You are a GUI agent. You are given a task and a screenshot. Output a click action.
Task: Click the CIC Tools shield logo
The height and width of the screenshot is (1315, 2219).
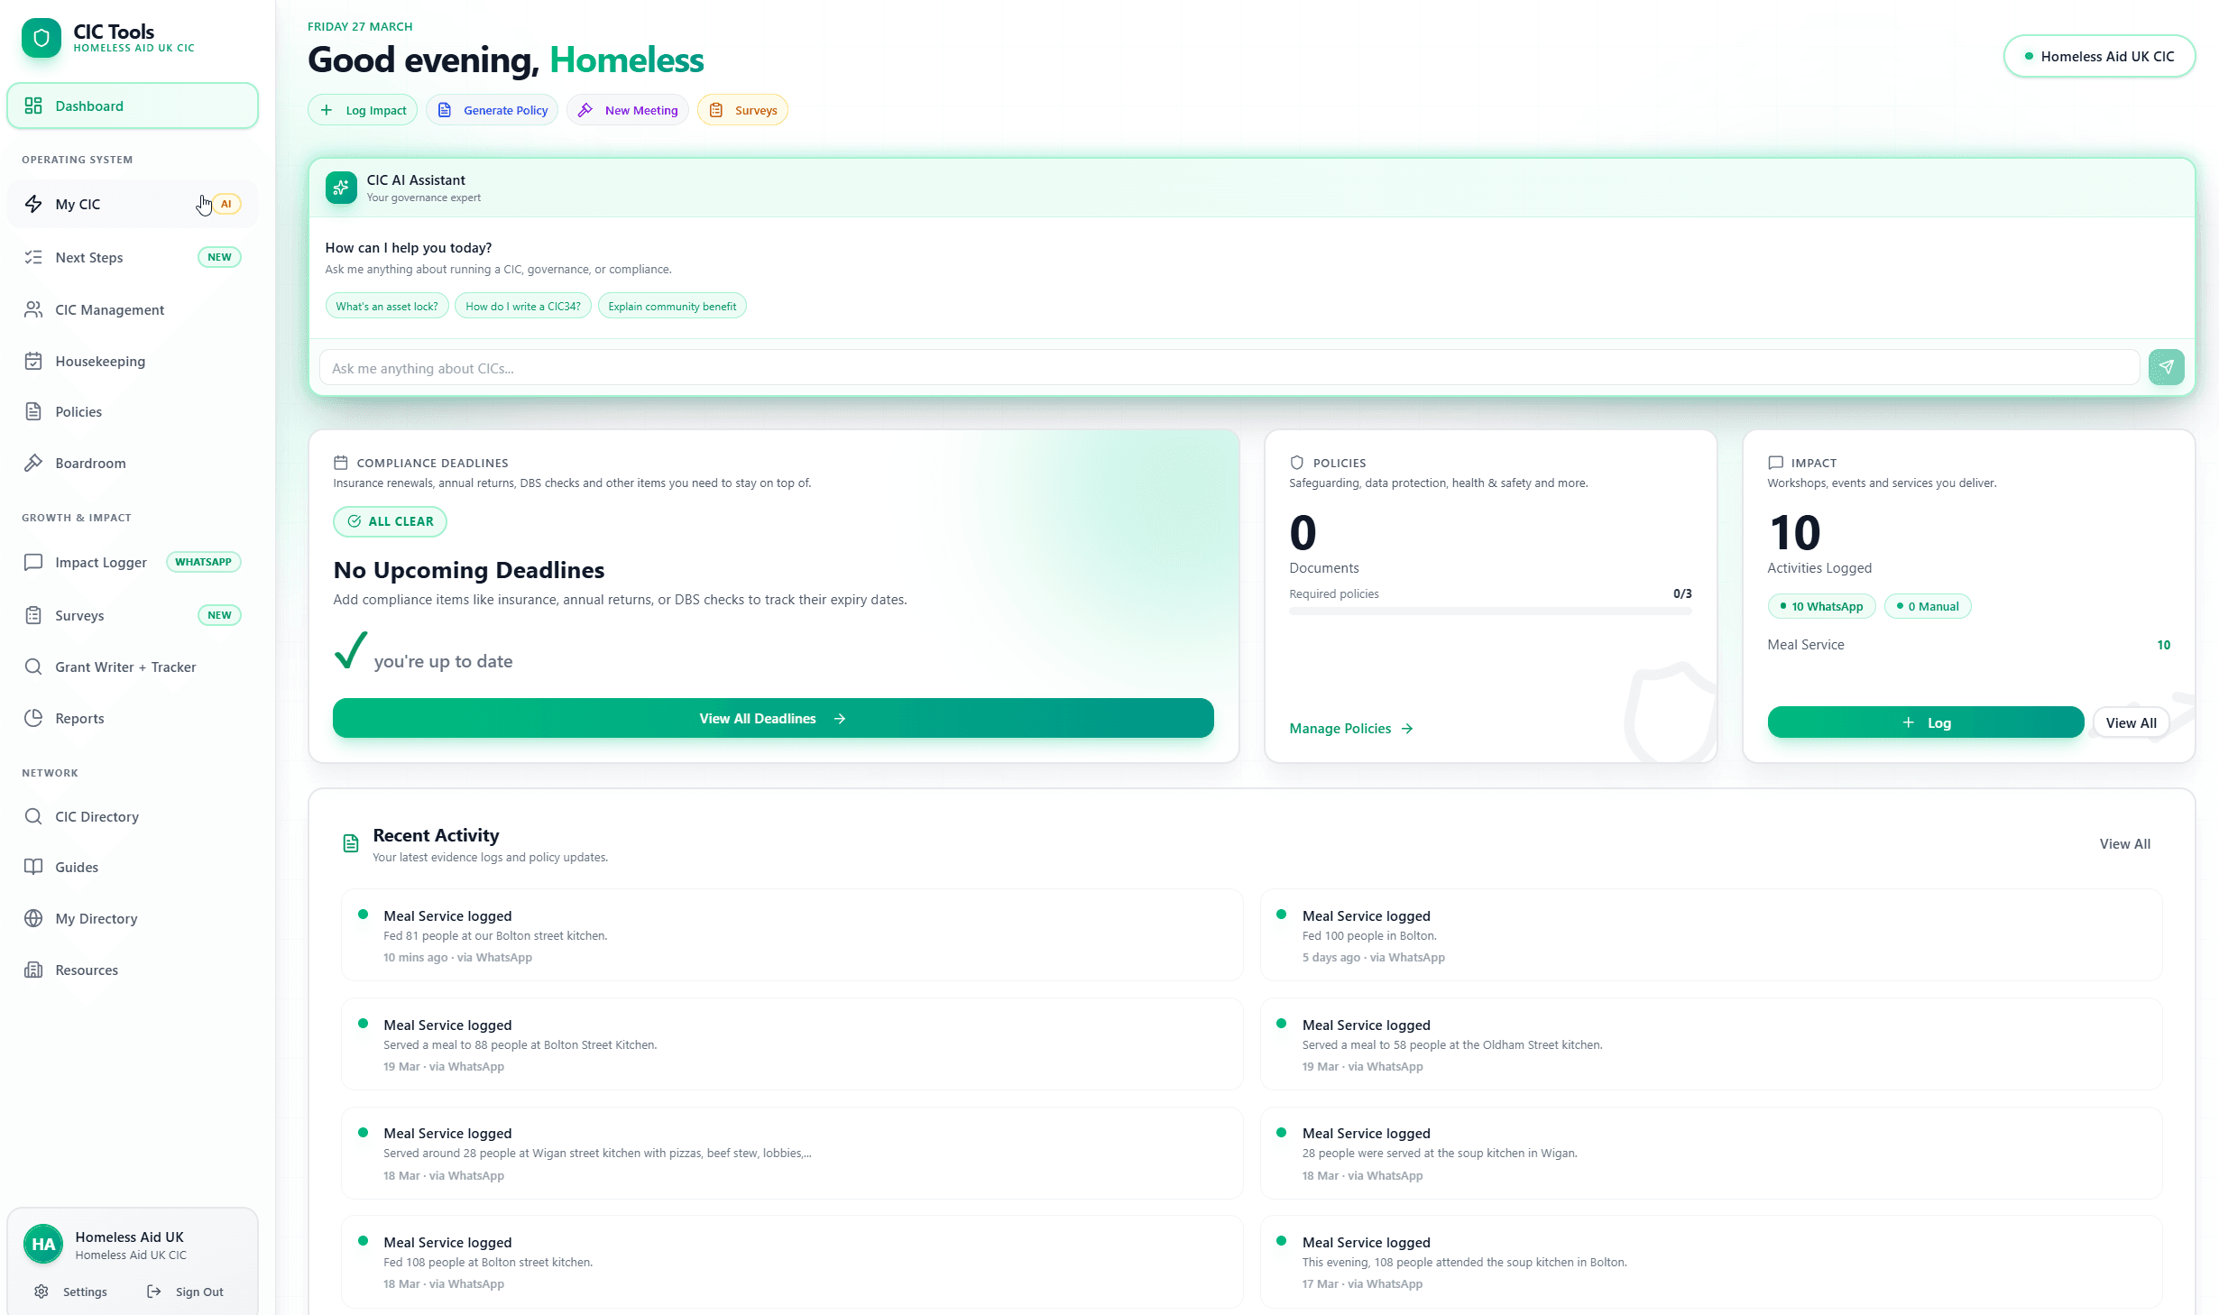coord(41,38)
